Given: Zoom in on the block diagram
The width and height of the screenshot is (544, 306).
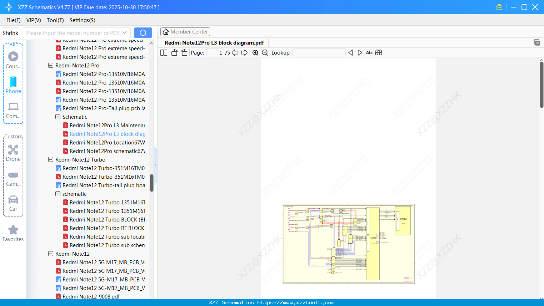Looking at the screenshot, I should pyautogui.click(x=255, y=52).
